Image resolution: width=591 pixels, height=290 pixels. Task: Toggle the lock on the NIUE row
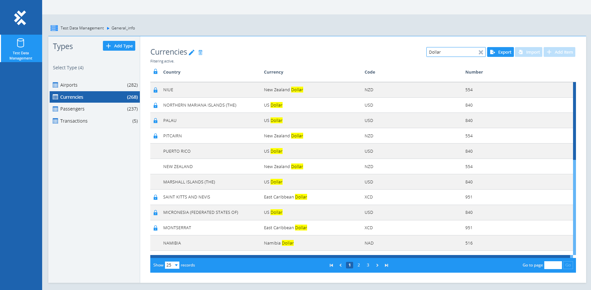click(x=156, y=90)
